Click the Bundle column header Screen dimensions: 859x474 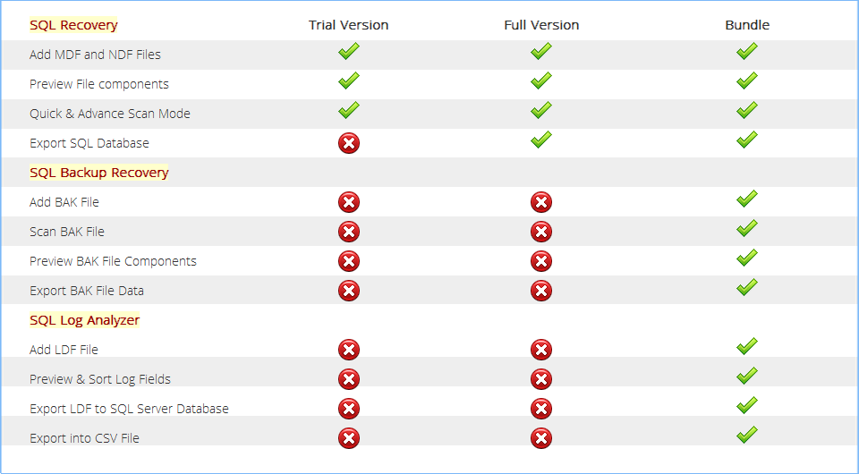point(747,25)
